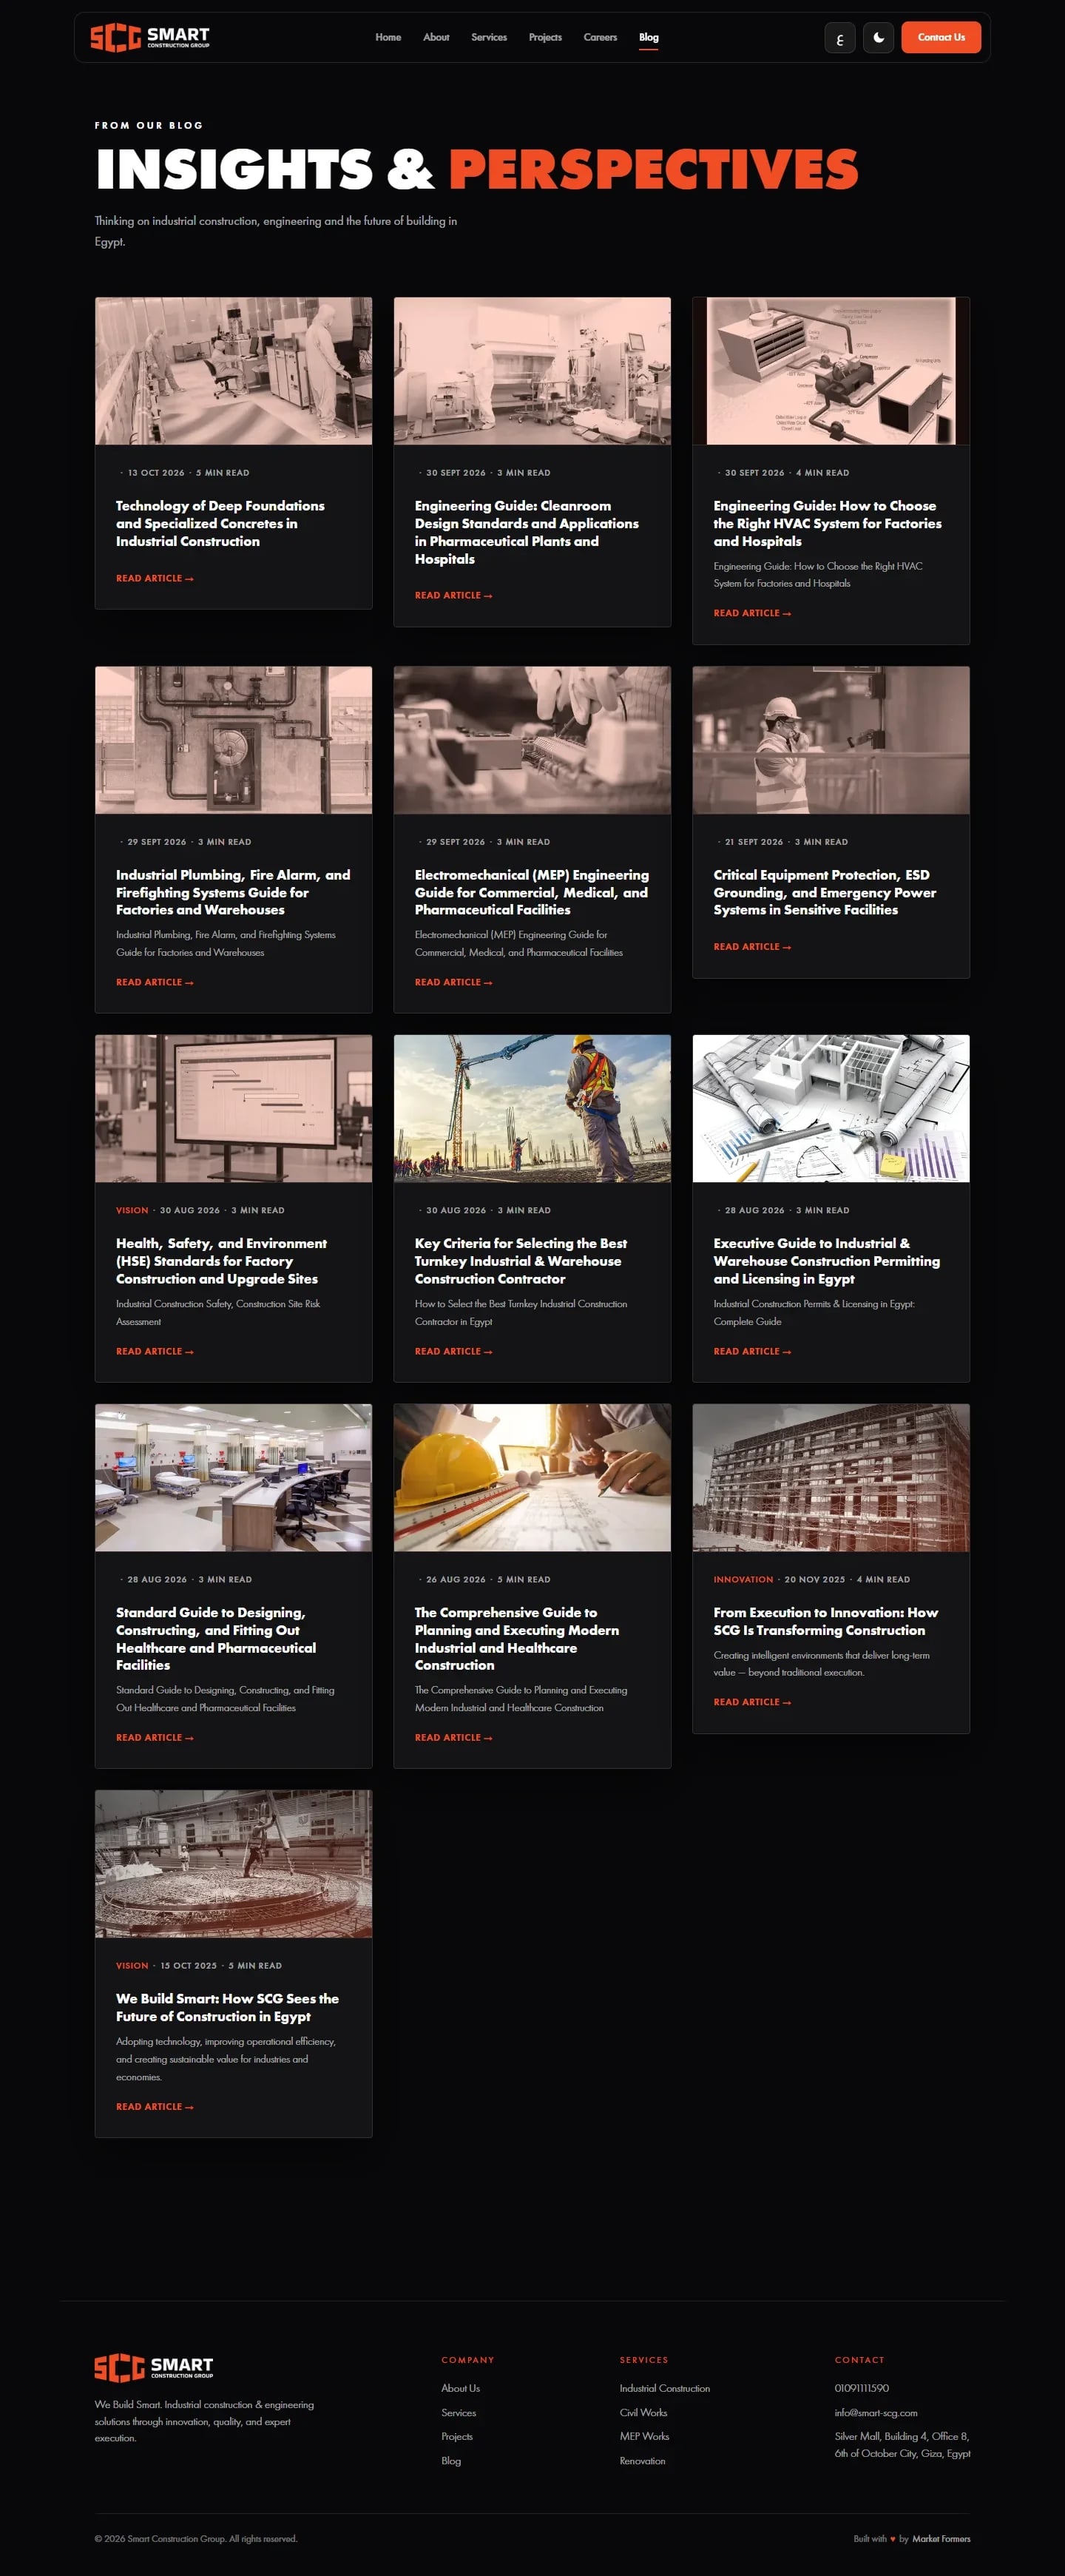Open MEP Works footer link
This screenshot has height=2576, width=1065.
(x=645, y=2437)
